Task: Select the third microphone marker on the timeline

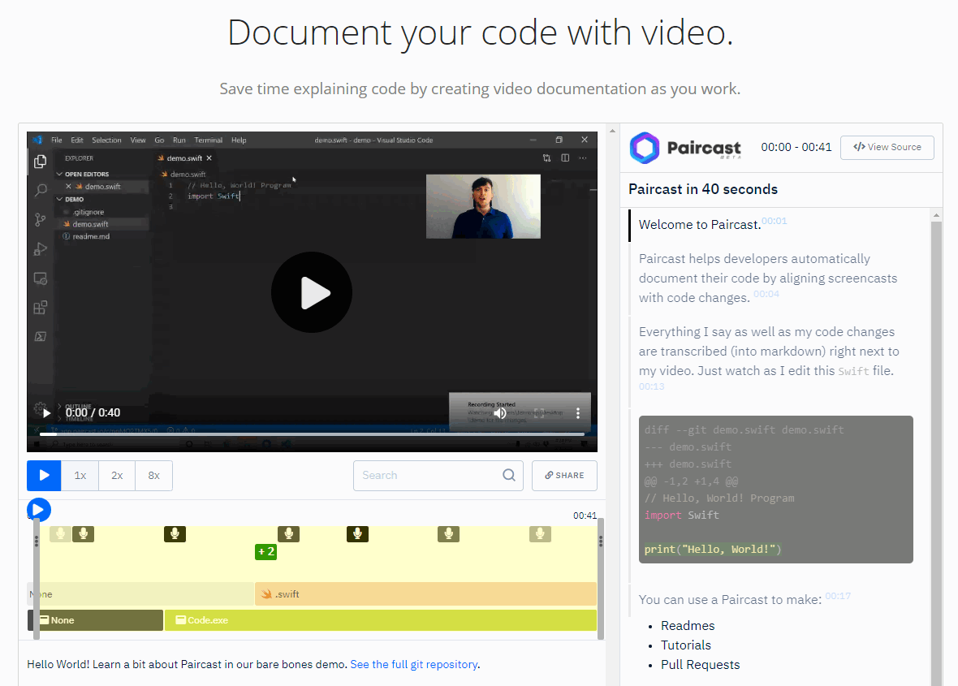Action: [175, 534]
